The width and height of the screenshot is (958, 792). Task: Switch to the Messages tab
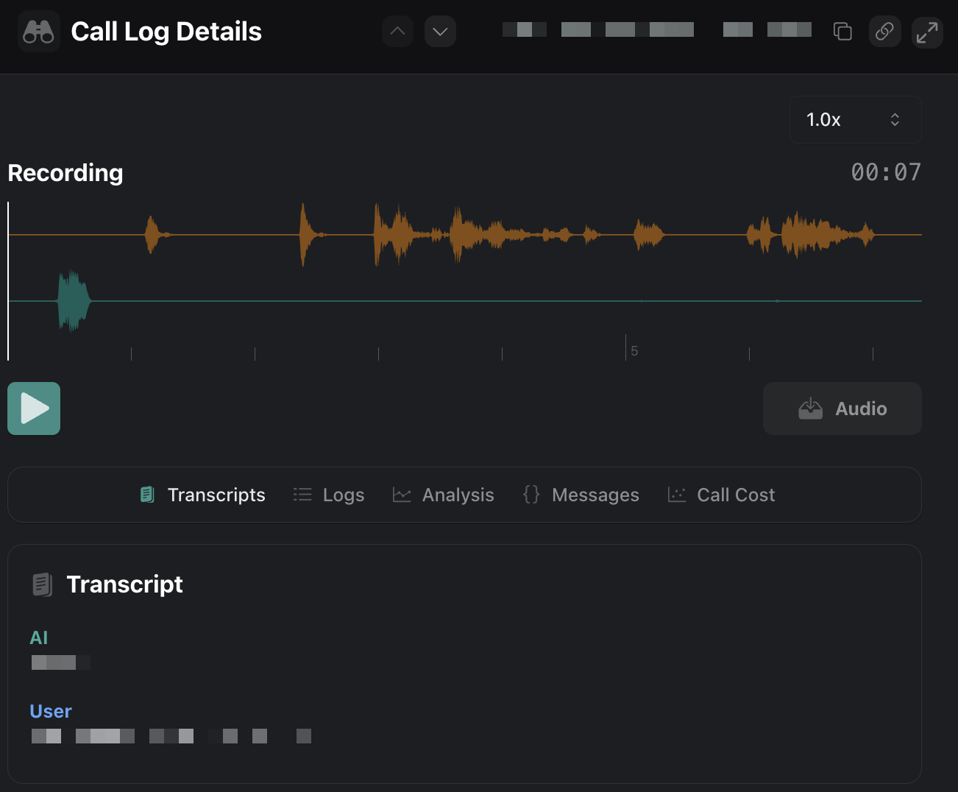(x=595, y=494)
